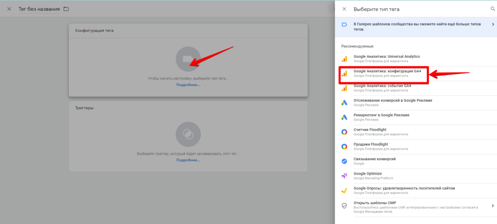
Task: Click the GA4 configuration analytics icon
Action: [344, 74]
